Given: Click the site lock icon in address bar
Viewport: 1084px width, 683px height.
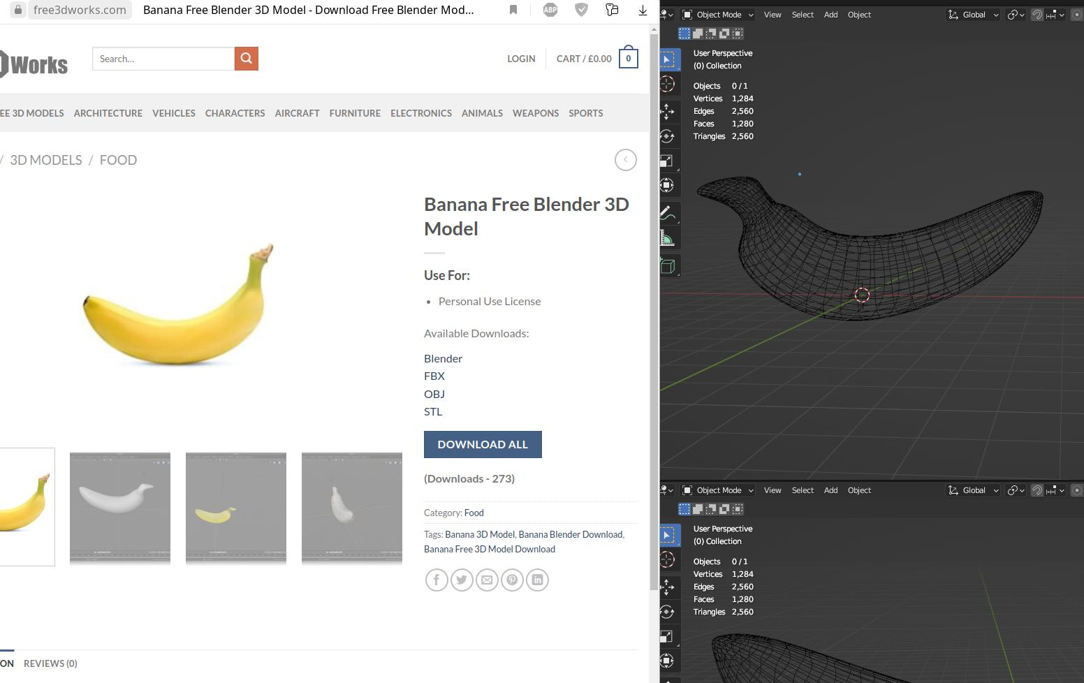Looking at the screenshot, I should 18,10.
